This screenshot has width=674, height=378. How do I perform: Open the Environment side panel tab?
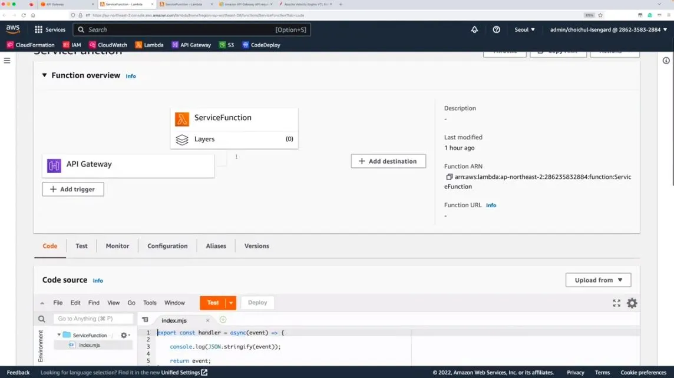coord(41,346)
